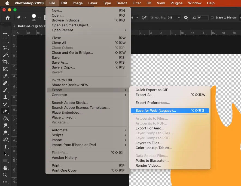Select the Spot Healing Brush tool
The width and height of the screenshot is (241, 186).
point(5,83)
